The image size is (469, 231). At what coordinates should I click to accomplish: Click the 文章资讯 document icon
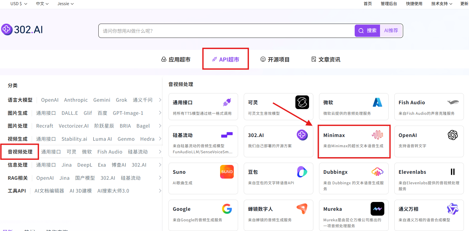314,59
